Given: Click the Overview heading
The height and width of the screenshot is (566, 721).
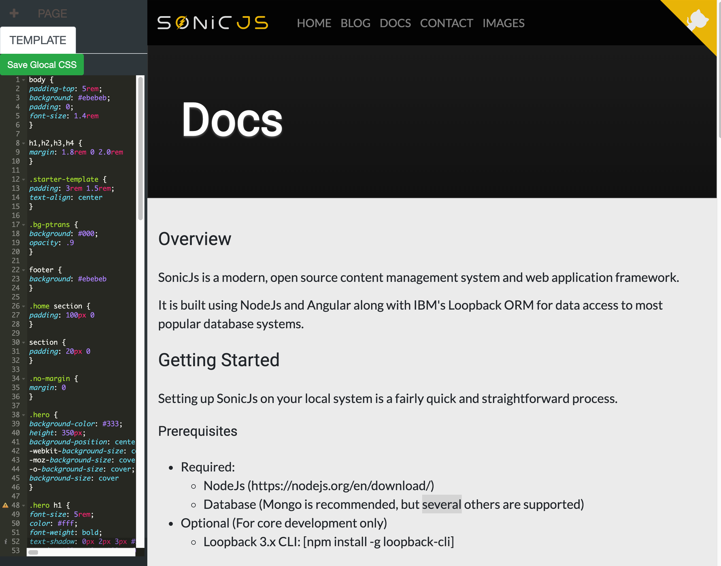Looking at the screenshot, I should tap(195, 239).
